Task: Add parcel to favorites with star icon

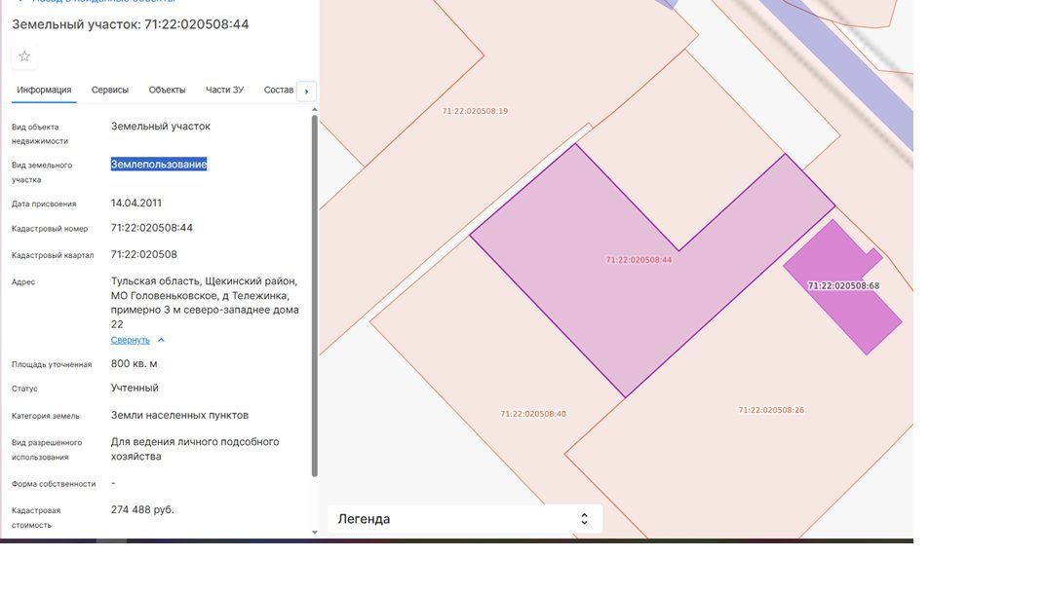Action: (24, 56)
